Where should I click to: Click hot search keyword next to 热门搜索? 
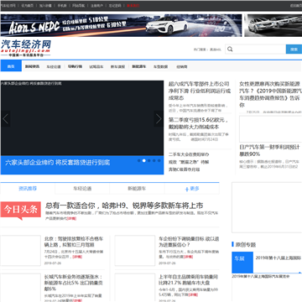pyautogui.click(x=216, y=49)
